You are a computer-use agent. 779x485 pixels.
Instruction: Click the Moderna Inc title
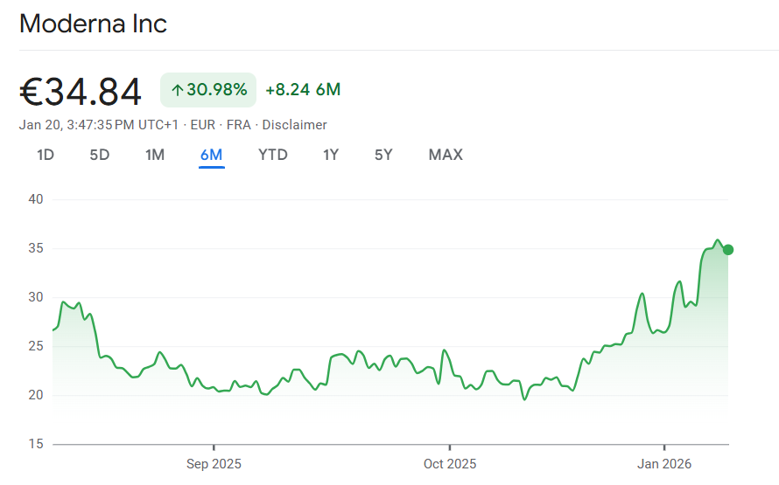point(93,24)
